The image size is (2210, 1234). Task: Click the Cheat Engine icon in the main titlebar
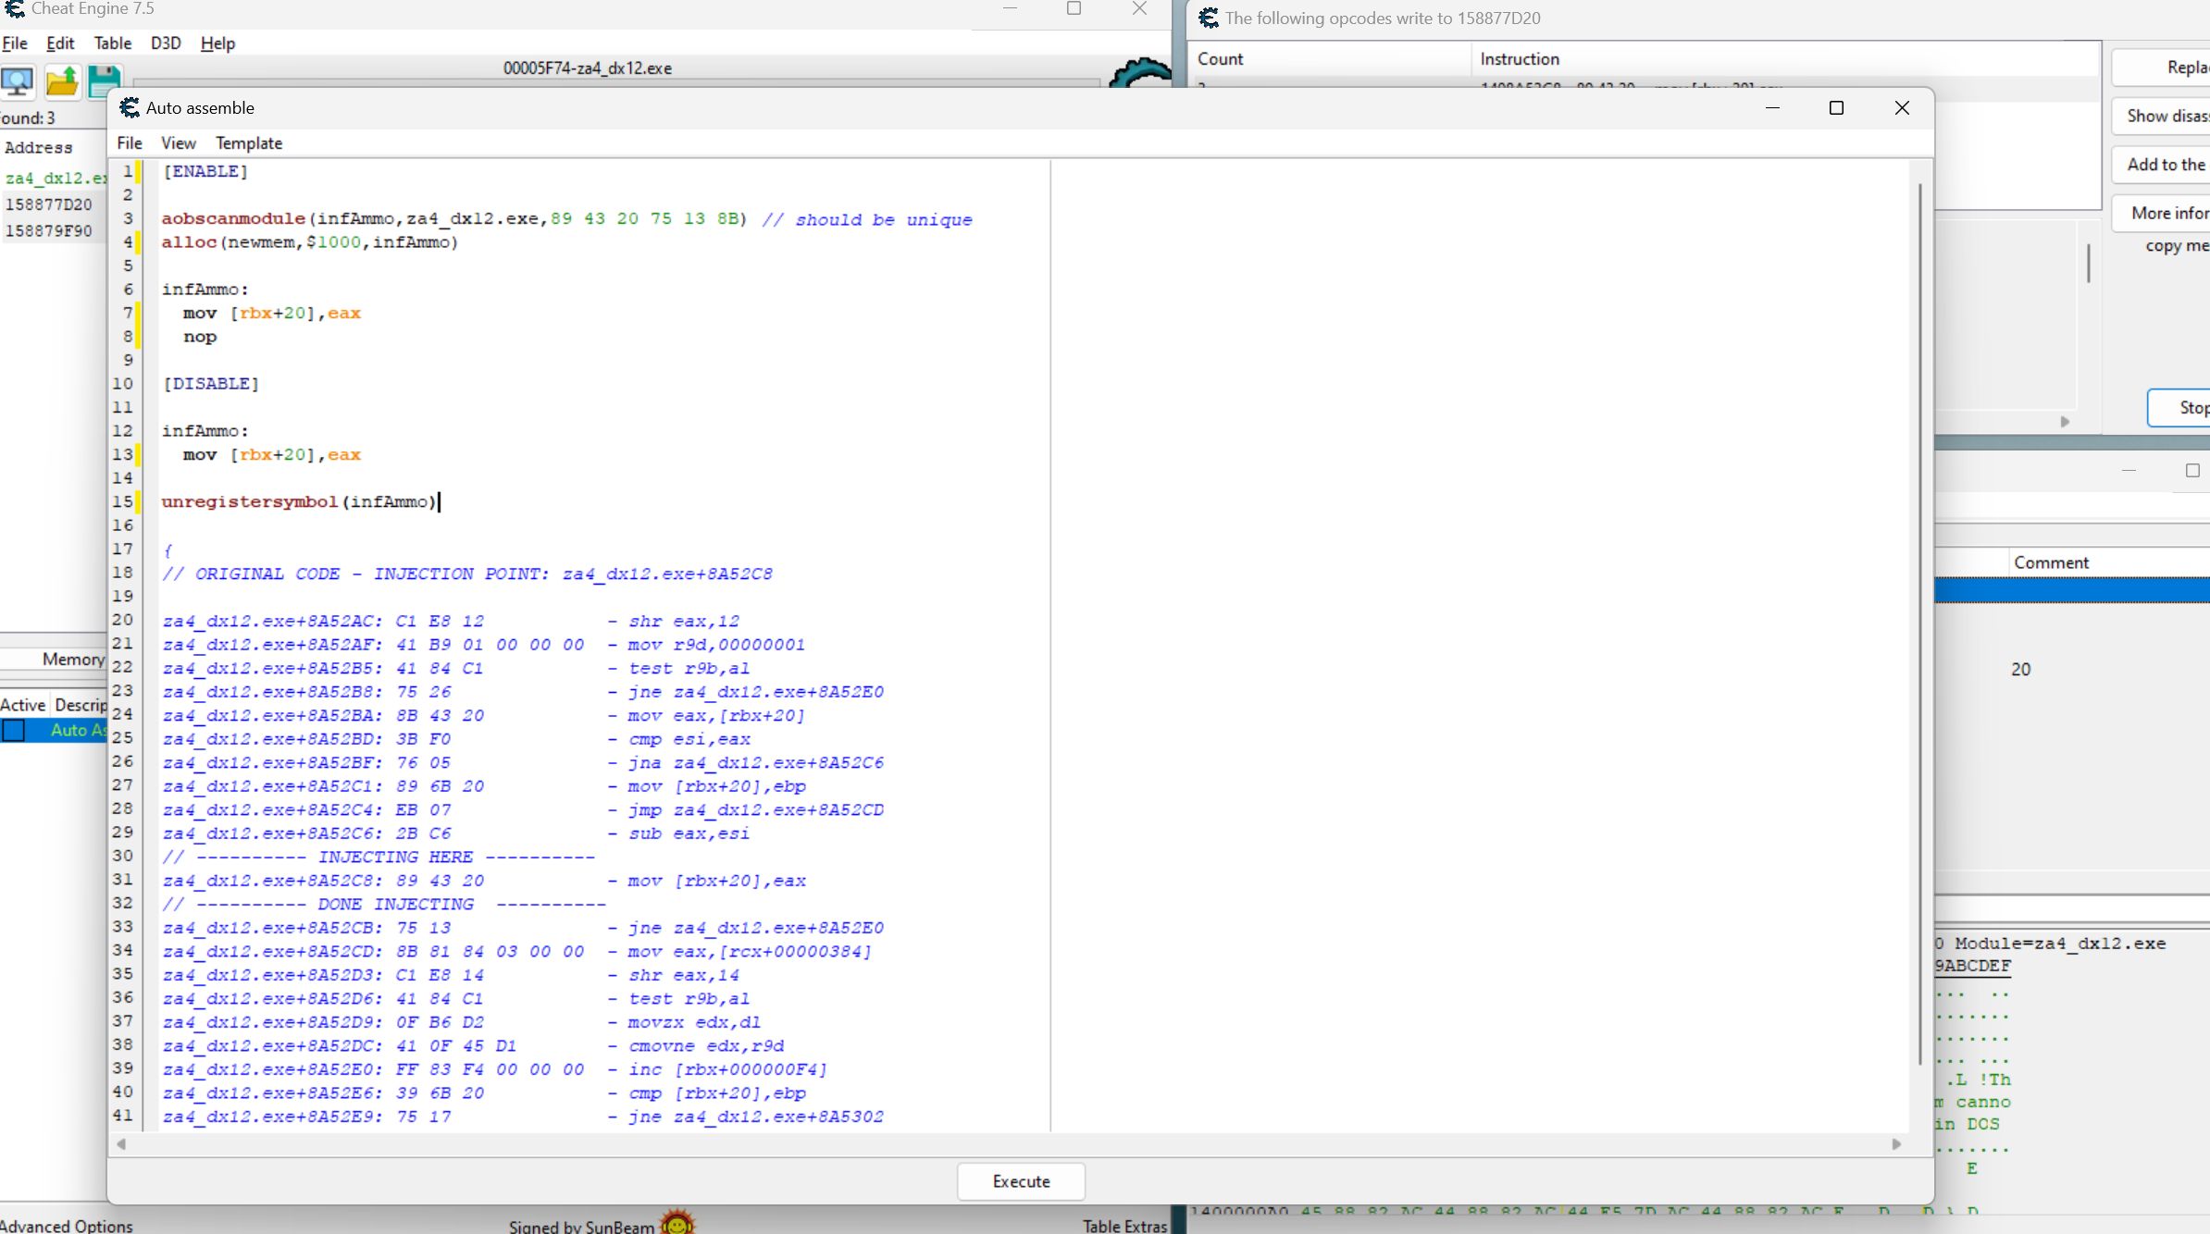14,8
